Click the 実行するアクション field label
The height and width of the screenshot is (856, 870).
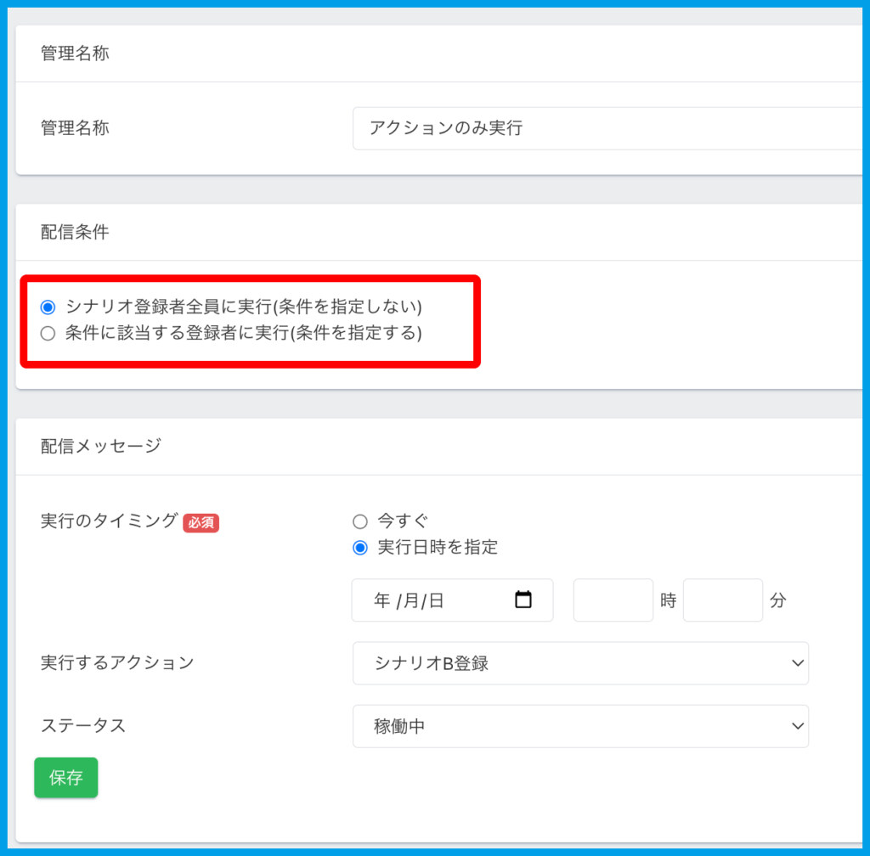[x=117, y=662]
